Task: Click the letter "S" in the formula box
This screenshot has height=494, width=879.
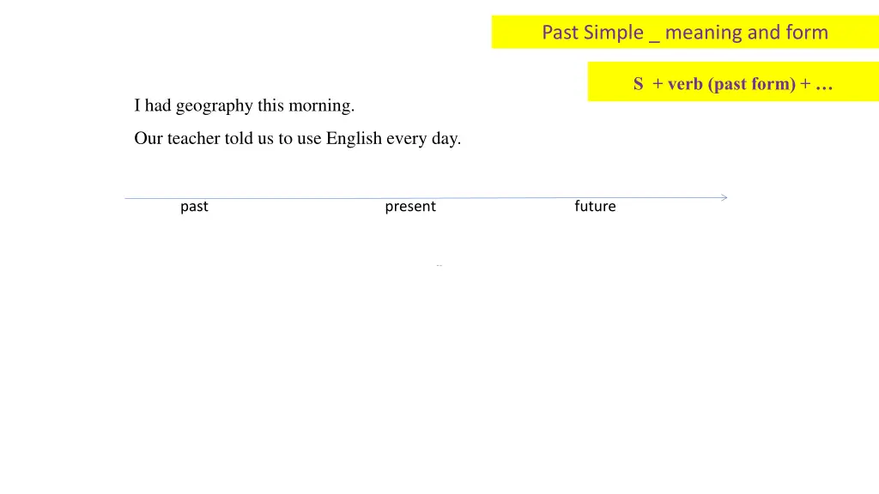Action: pyautogui.click(x=639, y=84)
